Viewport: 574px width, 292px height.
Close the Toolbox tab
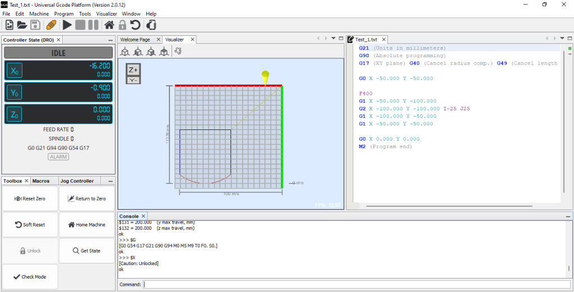tap(26, 181)
